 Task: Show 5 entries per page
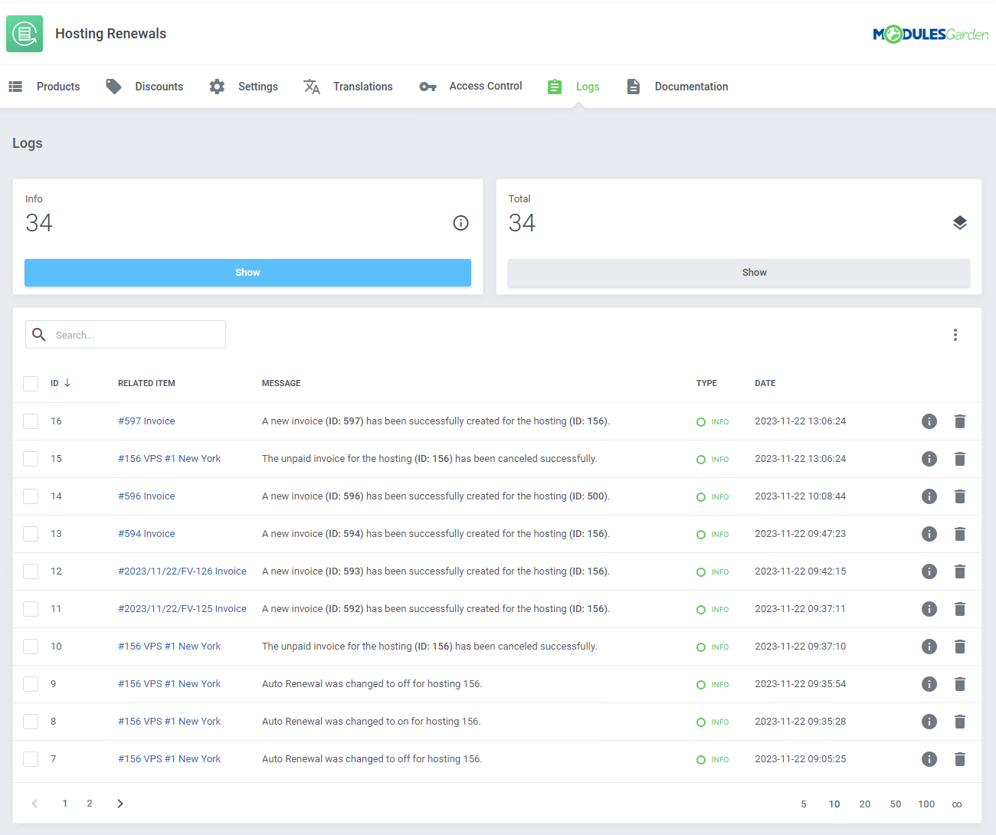point(804,804)
